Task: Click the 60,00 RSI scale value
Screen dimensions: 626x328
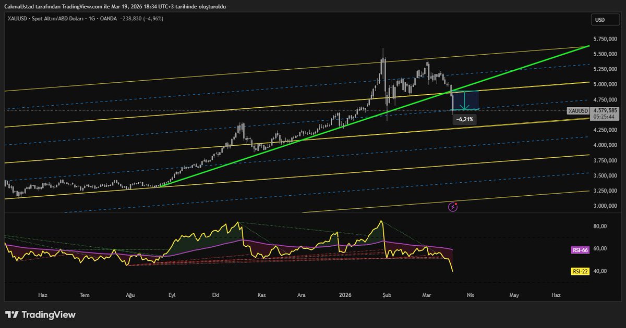Action: click(x=599, y=249)
